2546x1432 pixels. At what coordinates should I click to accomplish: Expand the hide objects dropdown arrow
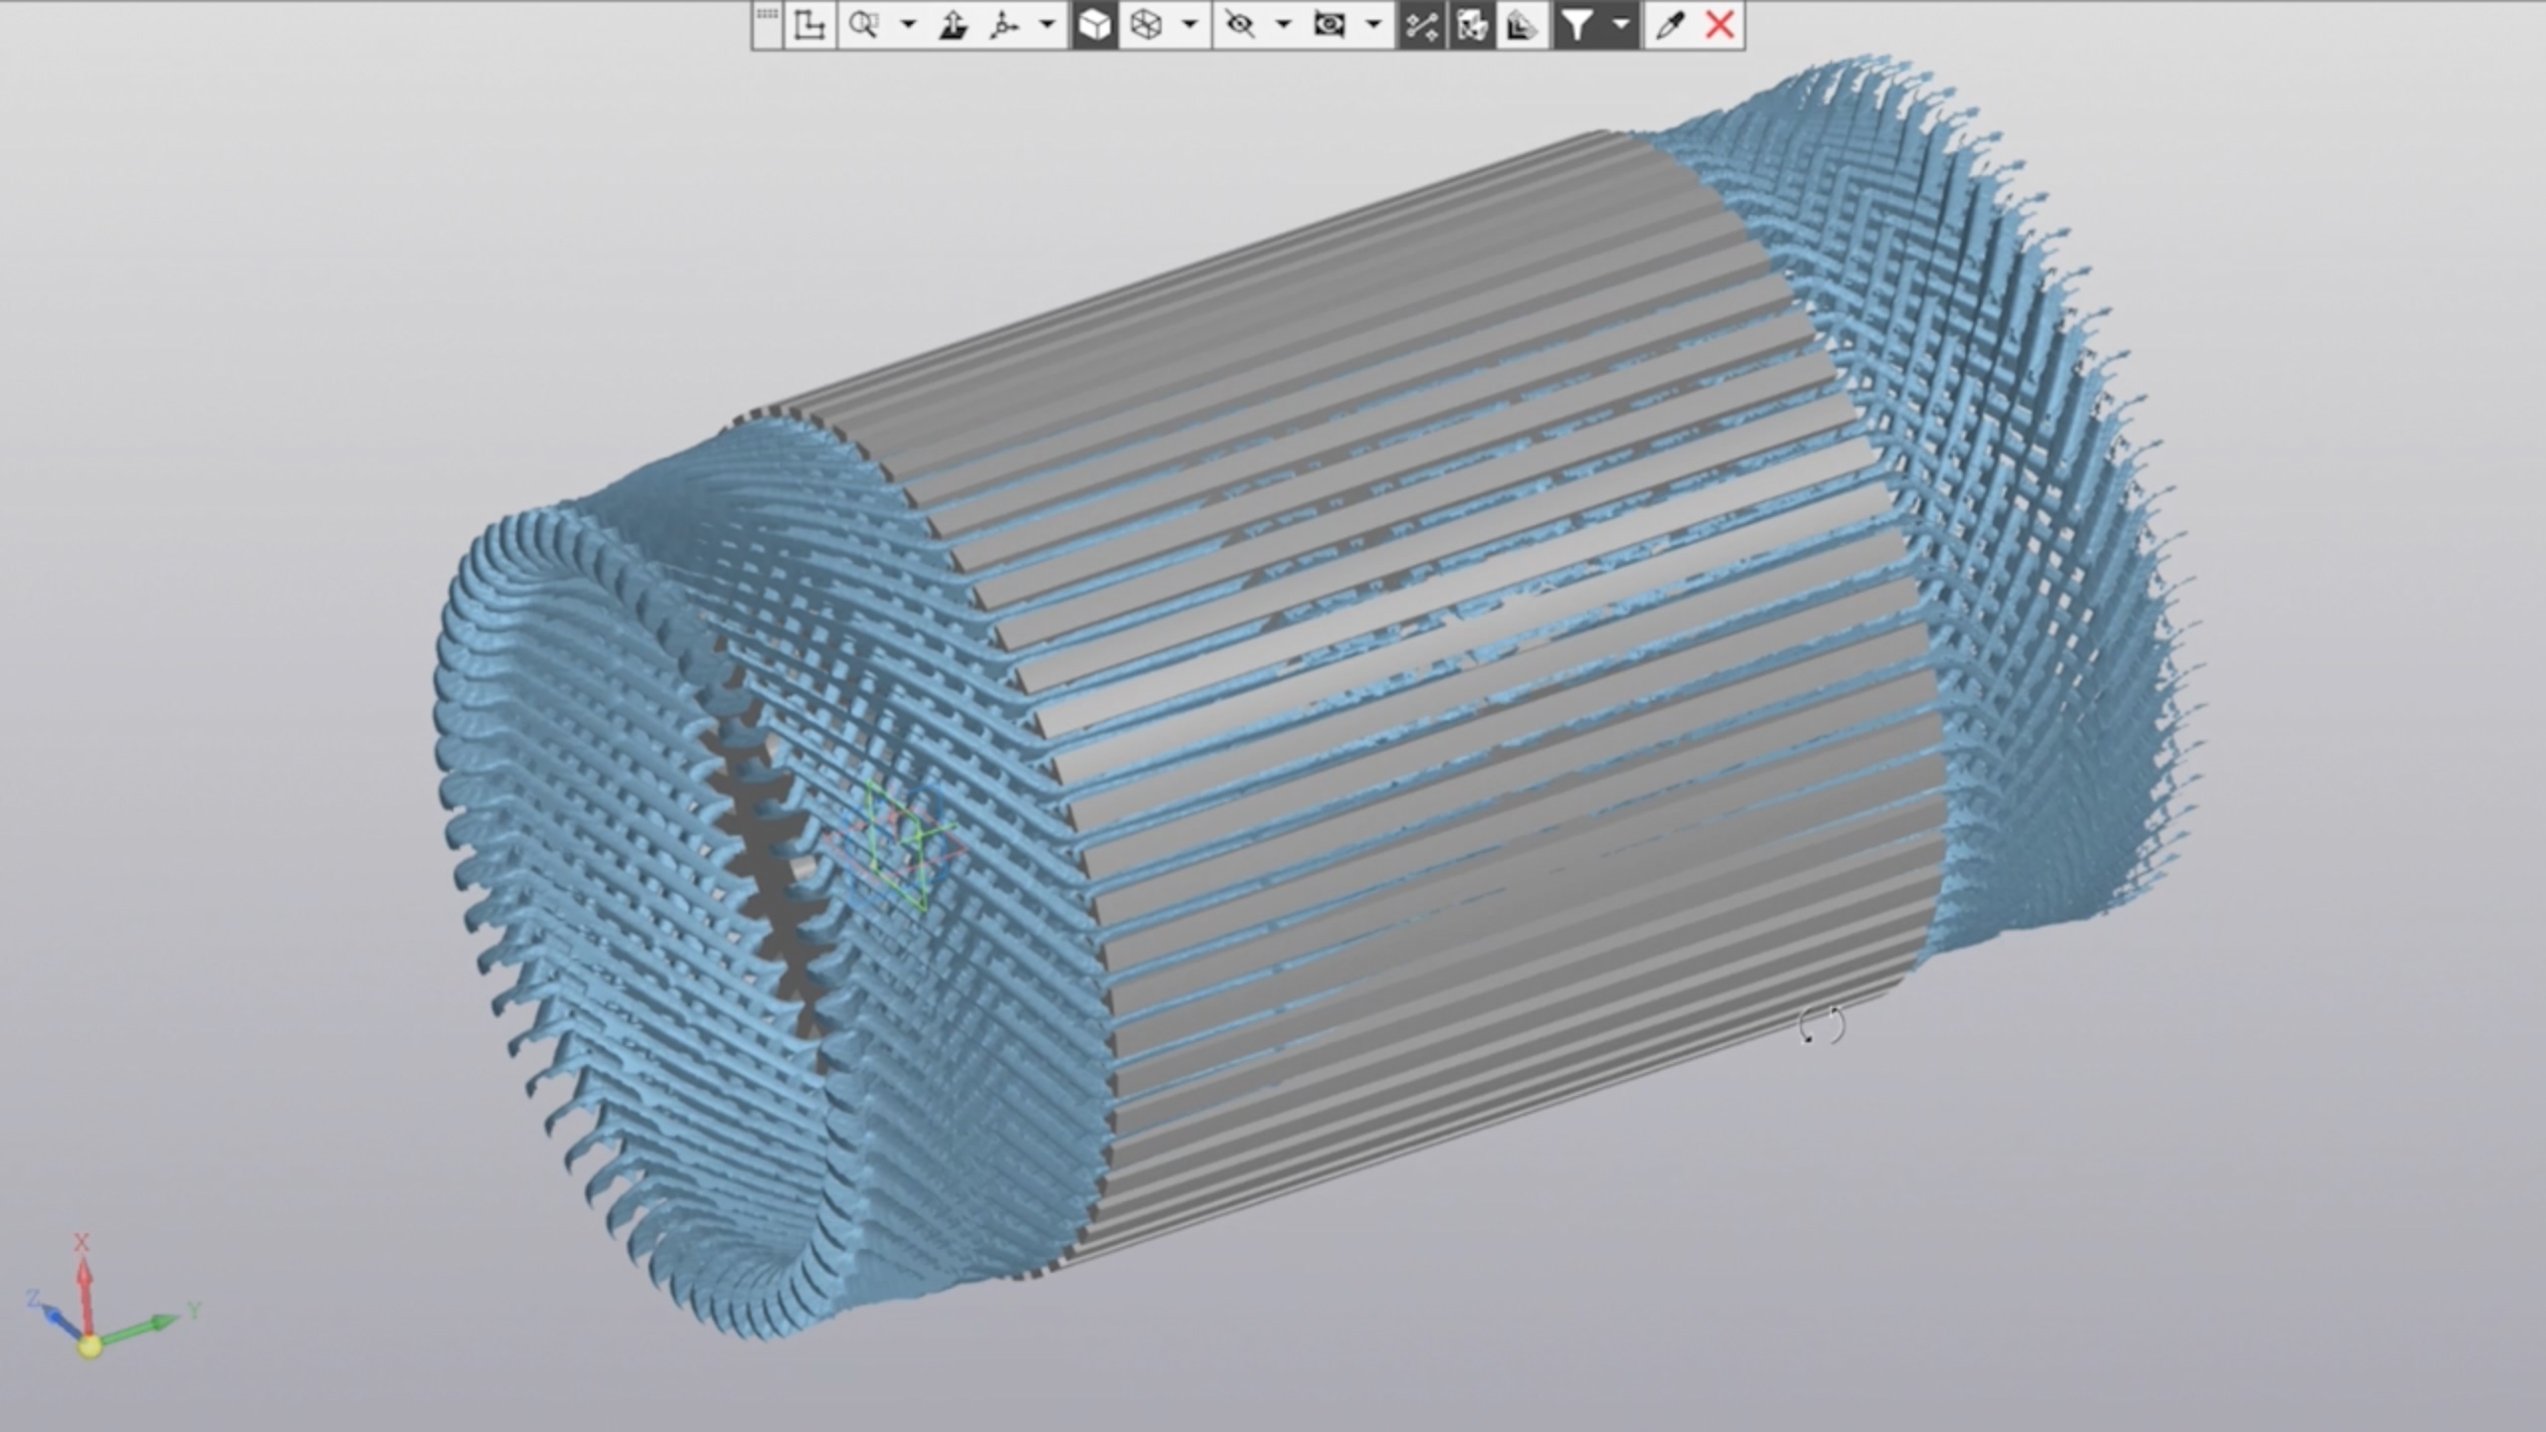(x=1283, y=25)
